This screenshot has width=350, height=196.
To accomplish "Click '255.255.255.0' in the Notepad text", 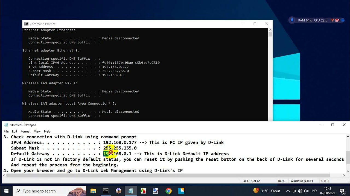I will pos(120,148).
